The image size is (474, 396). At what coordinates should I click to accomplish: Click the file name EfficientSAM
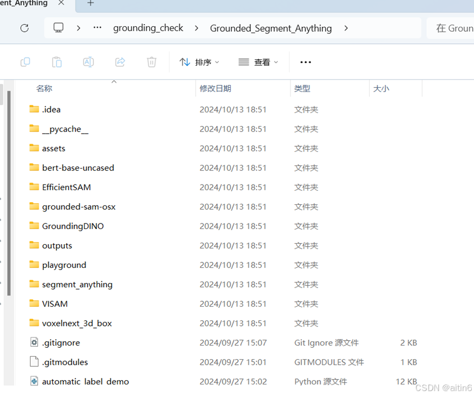point(66,187)
